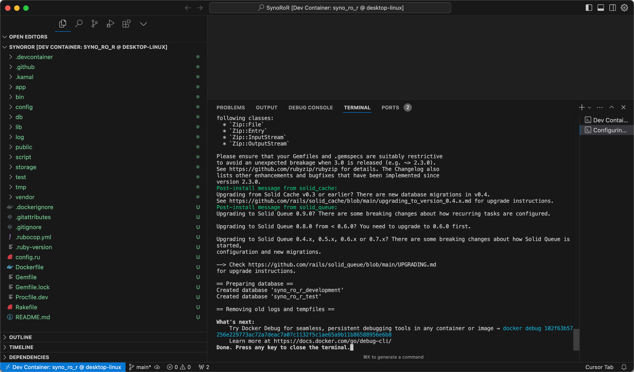The width and height of the screenshot is (634, 372).
Task: Click the SynoRoR command center search box
Action: [330, 8]
